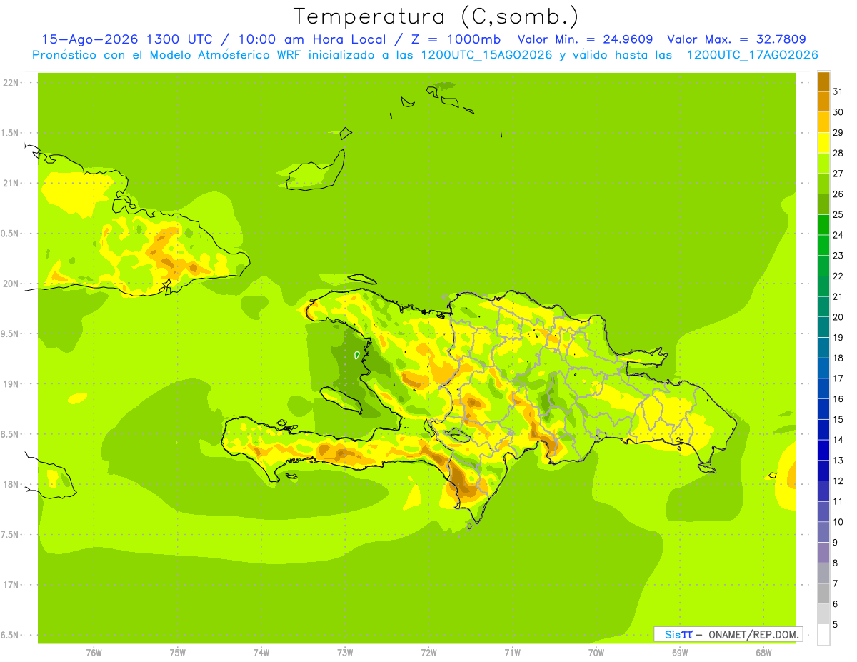Screen dimensions: 857x662
Task: Pick the gray legend segment between 7 and 8
Action: pos(823,573)
